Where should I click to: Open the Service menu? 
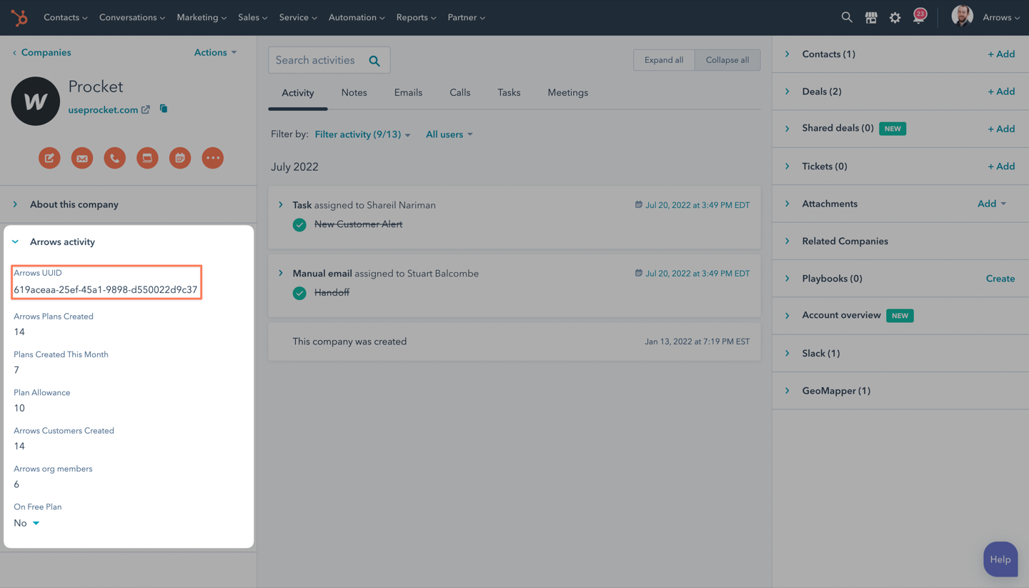(x=298, y=17)
